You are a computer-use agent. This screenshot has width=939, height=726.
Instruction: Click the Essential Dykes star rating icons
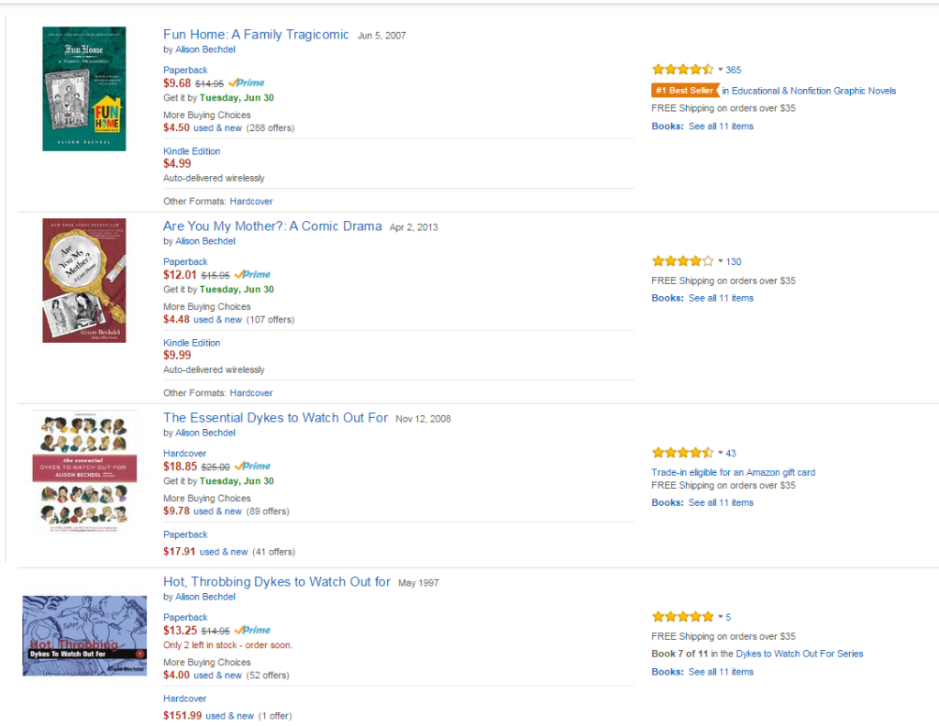(x=682, y=453)
